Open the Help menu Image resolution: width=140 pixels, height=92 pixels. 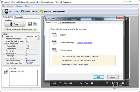click(27, 6)
